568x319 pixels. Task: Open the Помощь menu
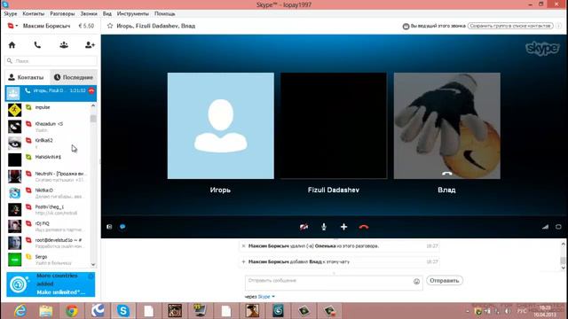[165, 14]
